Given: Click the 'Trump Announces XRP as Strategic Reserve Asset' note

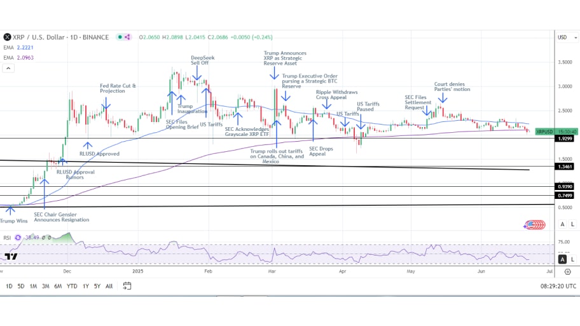Looking at the screenshot, I should [285, 58].
